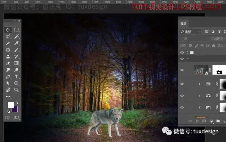This screenshot has width=226, height=142.
Task: Select the Dodge tool
Action: (x=16, y=70)
